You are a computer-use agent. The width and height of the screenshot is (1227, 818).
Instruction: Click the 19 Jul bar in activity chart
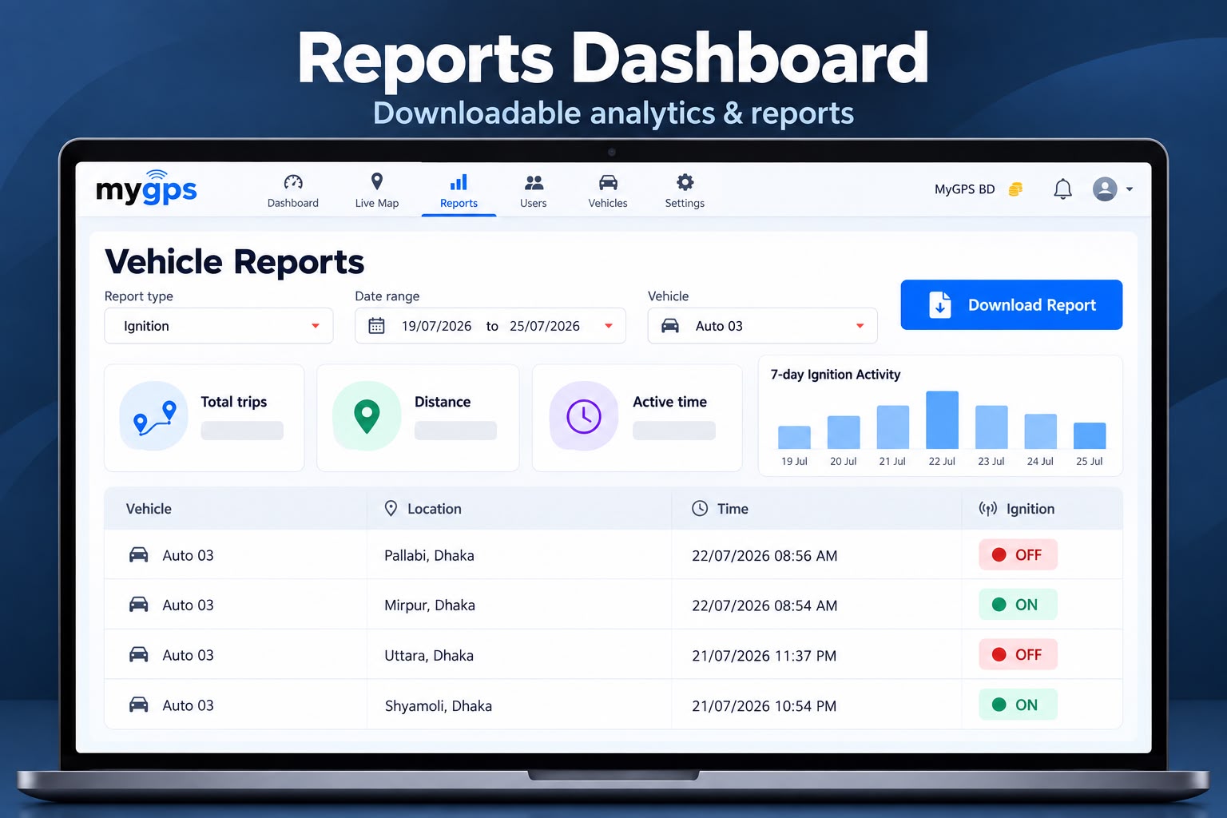click(x=794, y=437)
